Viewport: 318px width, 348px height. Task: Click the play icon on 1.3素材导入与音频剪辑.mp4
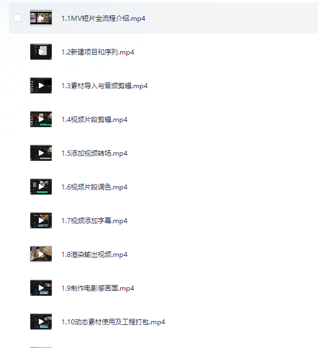pyautogui.click(x=41, y=85)
